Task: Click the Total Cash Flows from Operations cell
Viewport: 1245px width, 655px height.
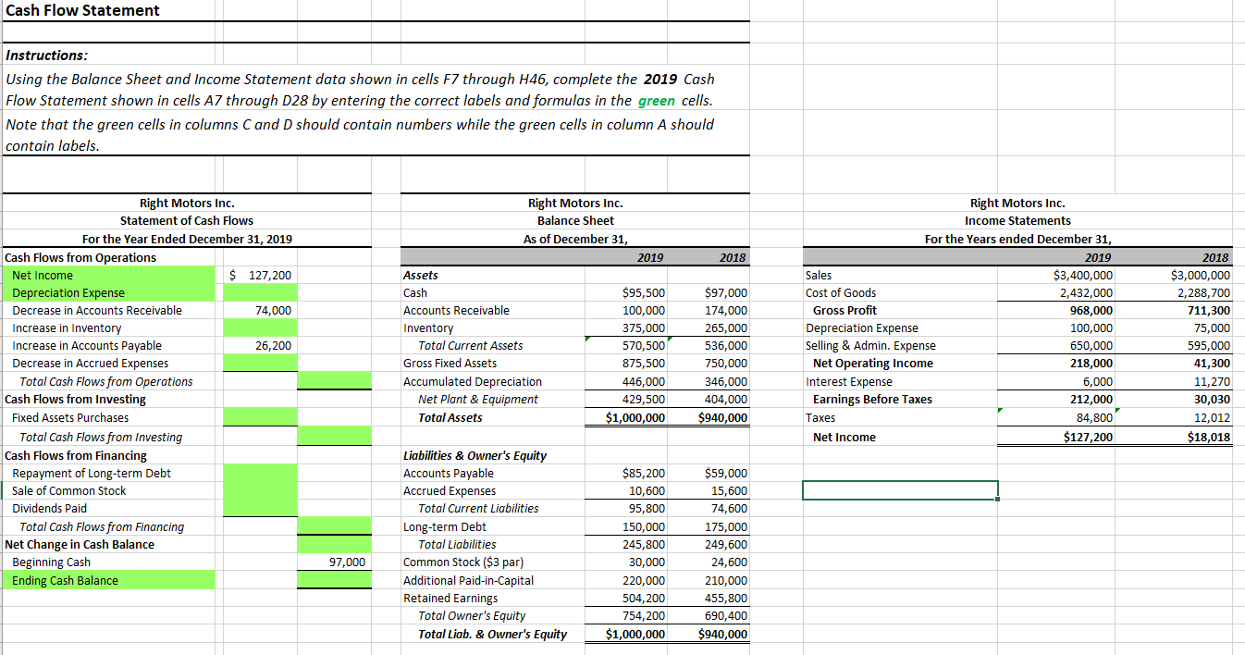Action: [333, 381]
